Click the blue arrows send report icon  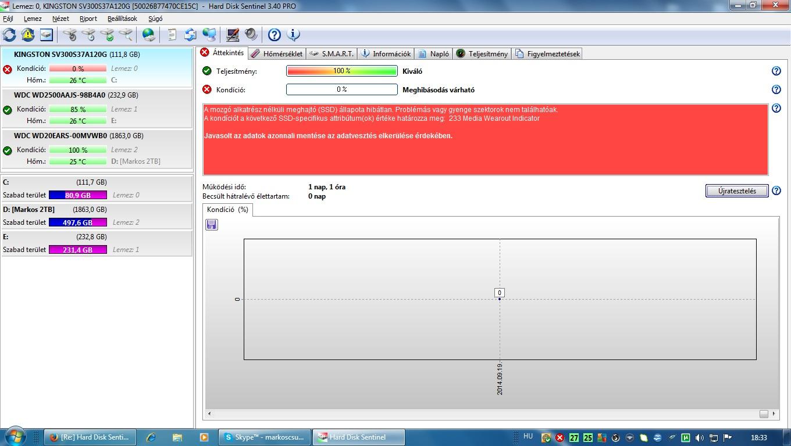tap(190, 35)
